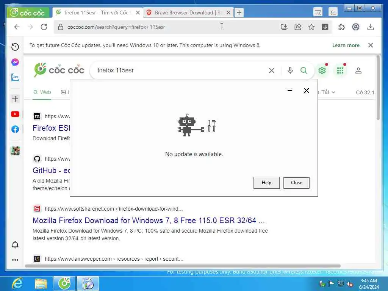Open the sidebar three-dots more menu

tap(15, 260)
